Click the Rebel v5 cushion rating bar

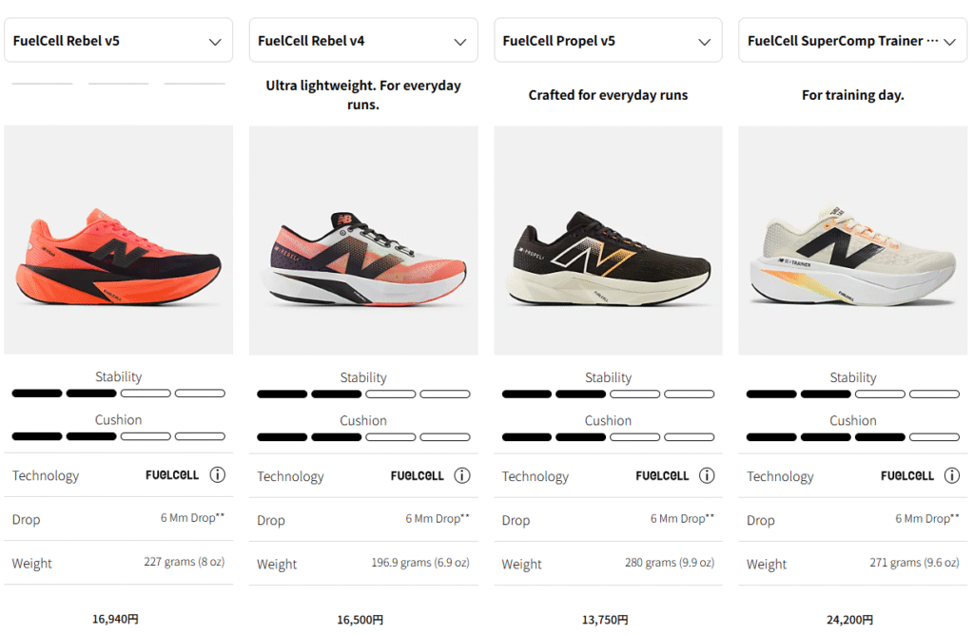[119, 436]
